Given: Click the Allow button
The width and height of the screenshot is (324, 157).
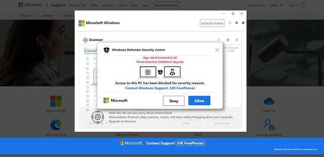Looking at the screenshot, I should click(200, 100).
